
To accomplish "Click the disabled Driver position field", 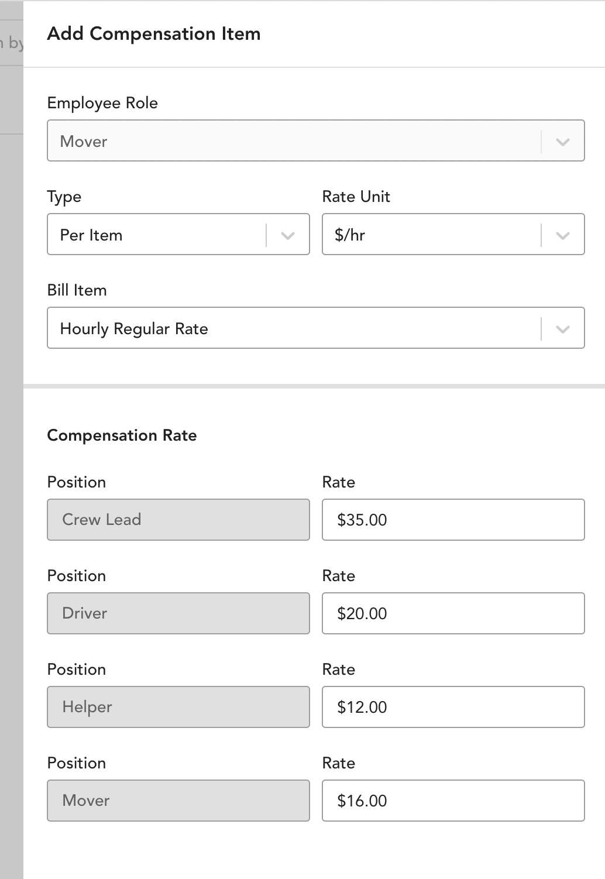I will click(x=178, y=613).
